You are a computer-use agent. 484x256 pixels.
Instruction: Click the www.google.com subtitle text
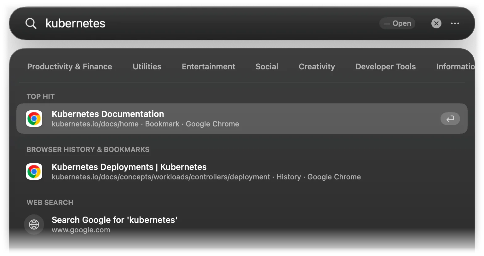[81, 230]
